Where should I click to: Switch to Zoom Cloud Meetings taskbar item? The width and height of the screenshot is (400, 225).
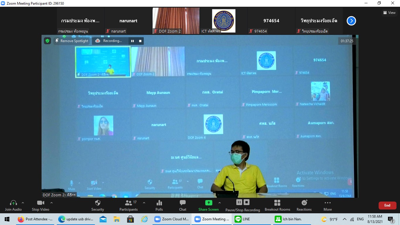(x=172, y=219)
